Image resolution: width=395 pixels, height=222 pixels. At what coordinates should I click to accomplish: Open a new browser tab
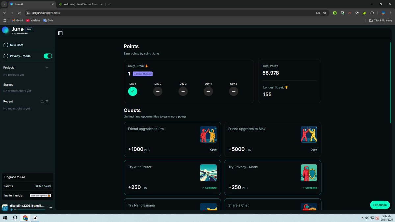pyautogui.click(x=109, y=4)
